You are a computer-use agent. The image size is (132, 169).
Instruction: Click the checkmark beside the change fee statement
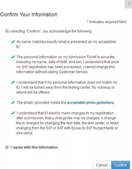tap(13, 113)
